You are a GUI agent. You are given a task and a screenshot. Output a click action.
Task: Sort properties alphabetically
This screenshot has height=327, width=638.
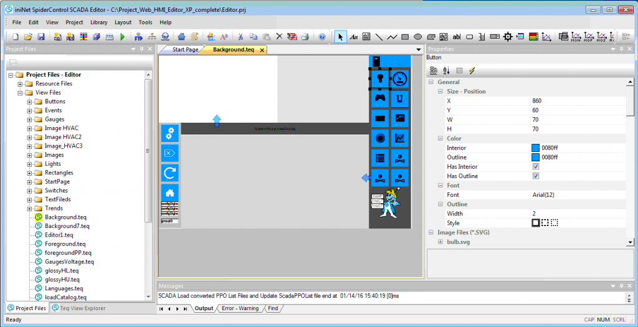(x=446, y=71)
